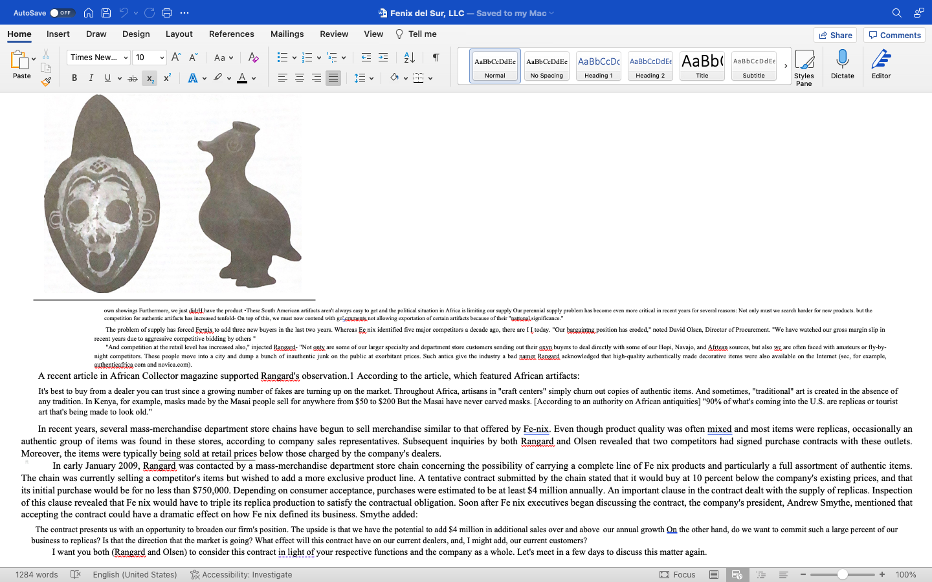Open the font size dropdown
The height and width of the screenshot is (582, 932).
(161, 58)
